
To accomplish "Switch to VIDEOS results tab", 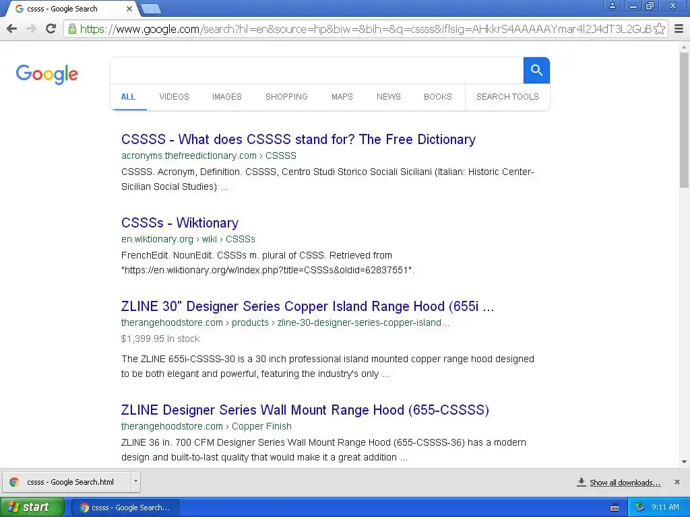I will point(175,97).
